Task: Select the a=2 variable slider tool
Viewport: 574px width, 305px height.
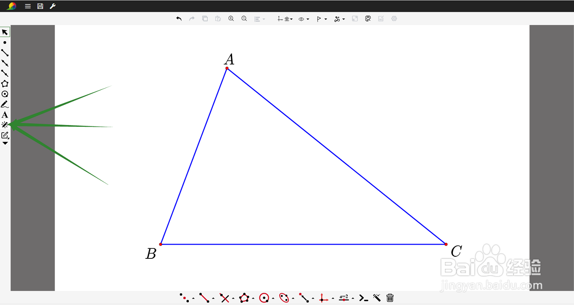Action: click(x=344, y=298)
